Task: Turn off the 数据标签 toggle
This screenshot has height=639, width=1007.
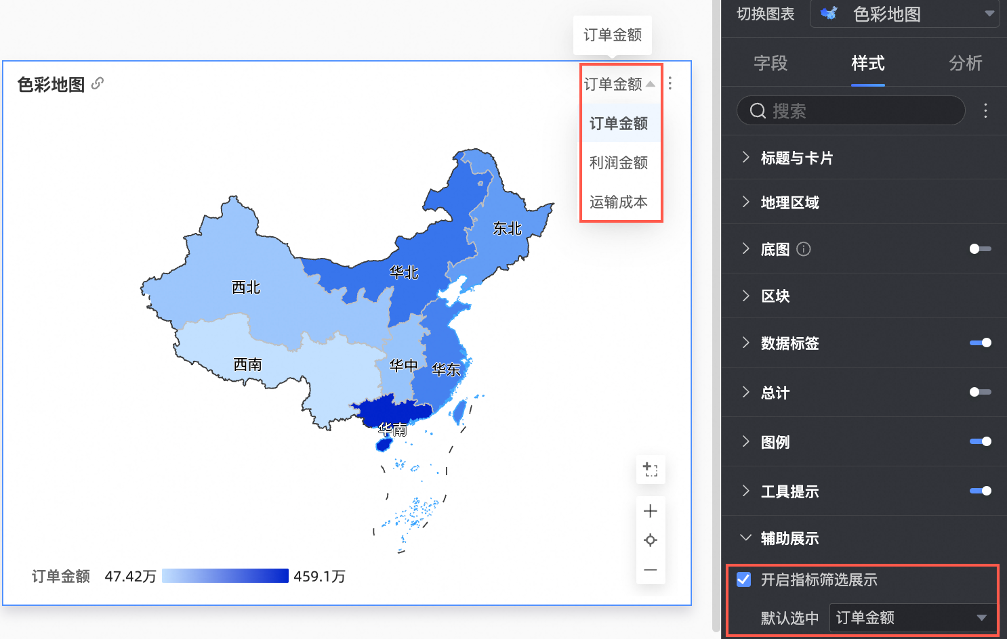Action: click(x=980, y=343)
